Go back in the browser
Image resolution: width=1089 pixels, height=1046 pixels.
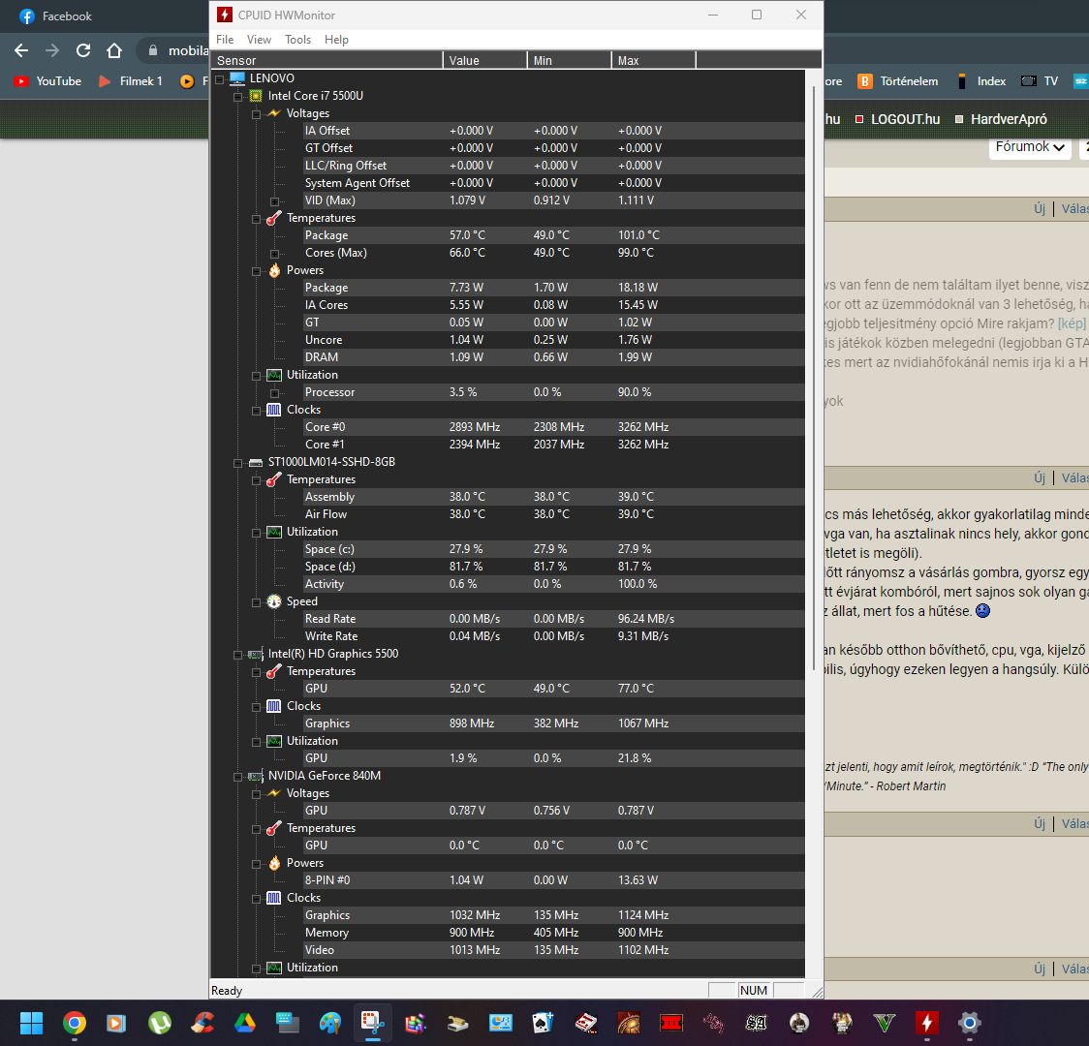(21, 50)
